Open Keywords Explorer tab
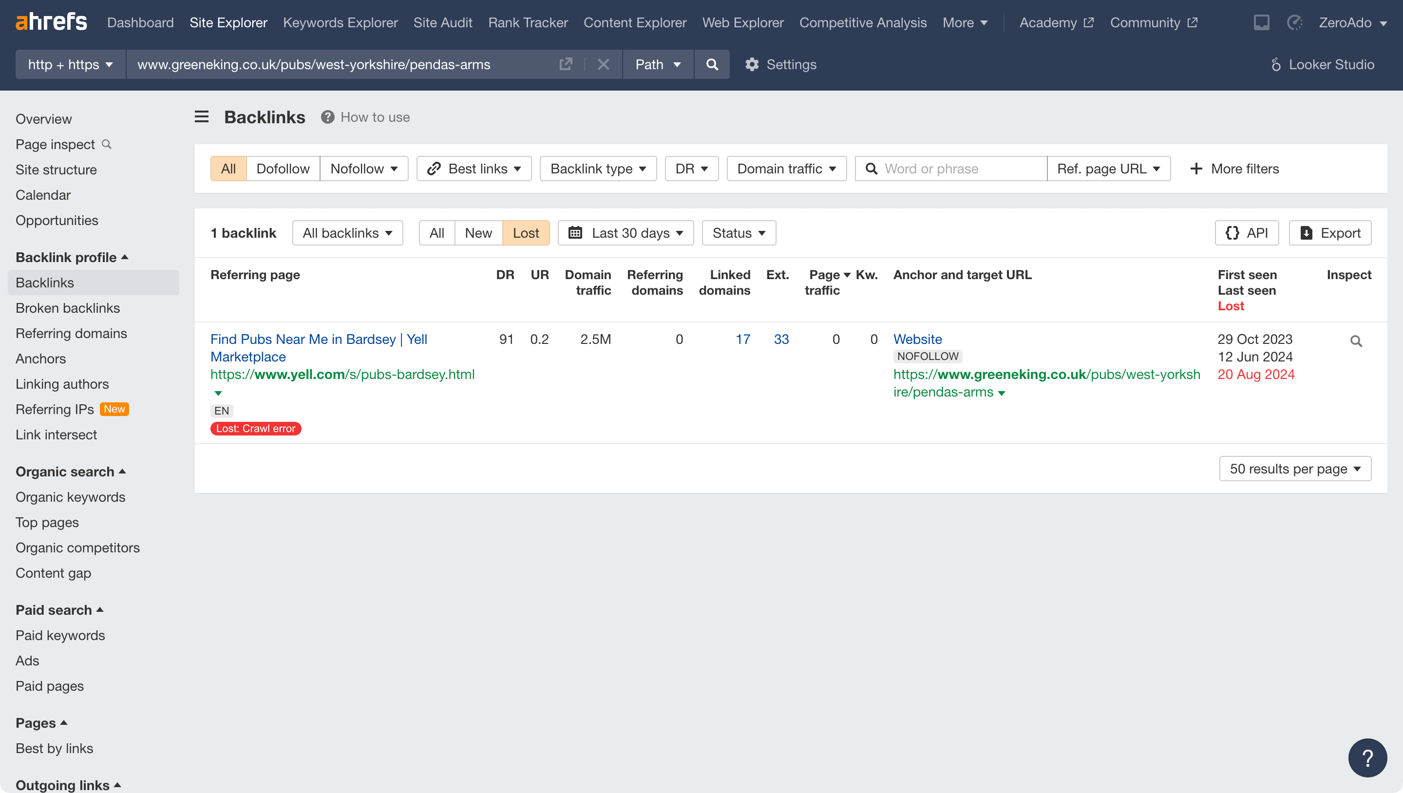This screenshot has height=793, width=1403. pyautogui.click(x=341, y=22)
